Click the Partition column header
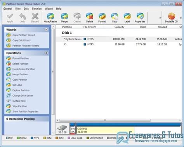The height and width of the screenshot is (147, 184). point(67,27)
